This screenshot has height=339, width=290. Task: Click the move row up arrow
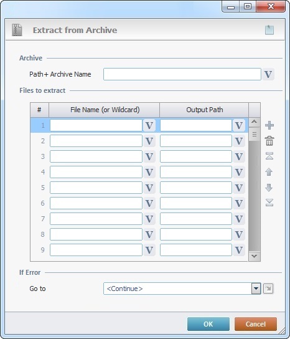269,172
